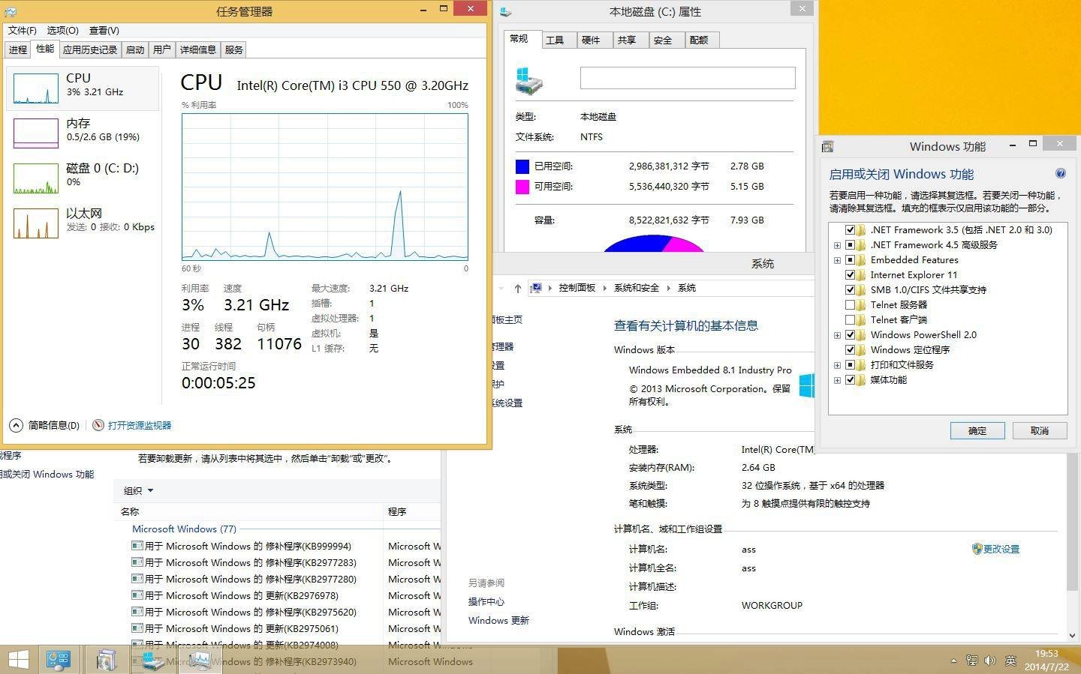
Task: Uncheck Windows PowerShell 2.0 checkbox
Action: (851, 335)
